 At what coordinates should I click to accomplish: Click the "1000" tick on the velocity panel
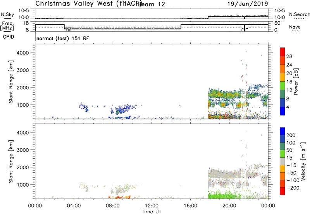point(23,185)
